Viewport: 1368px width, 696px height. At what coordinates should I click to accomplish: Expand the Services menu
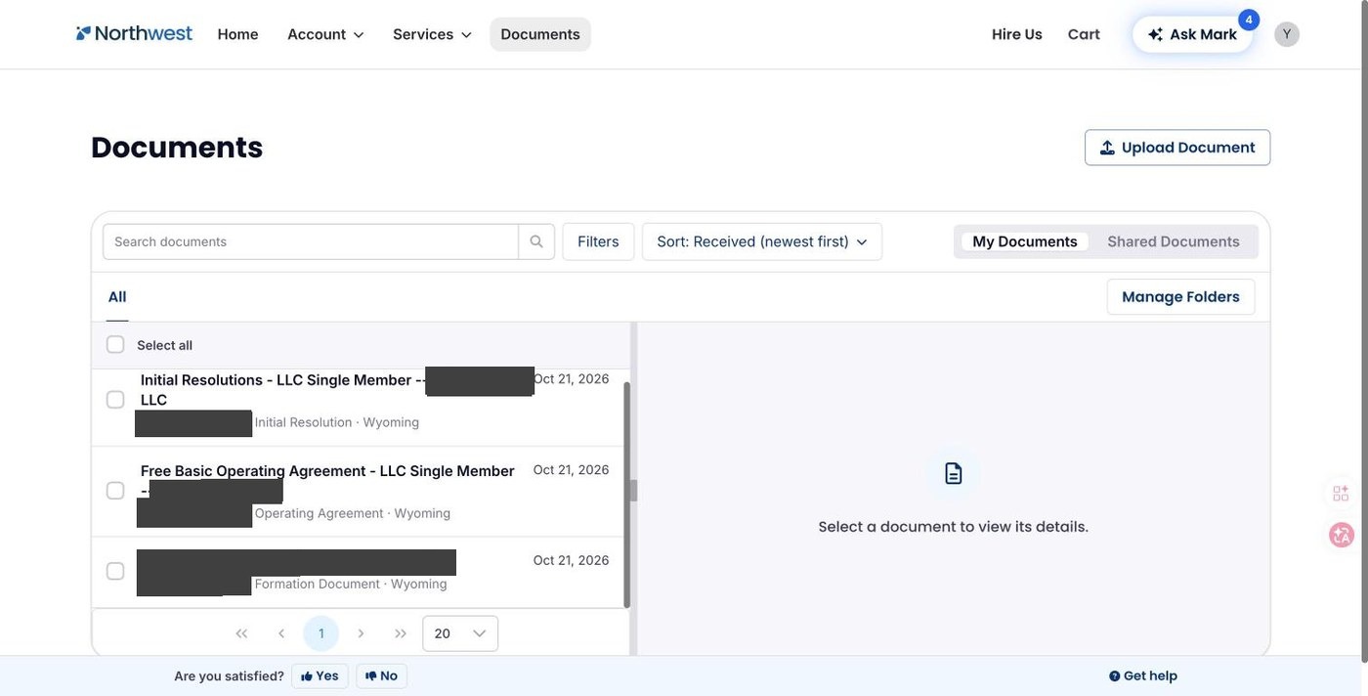(432, 34)
